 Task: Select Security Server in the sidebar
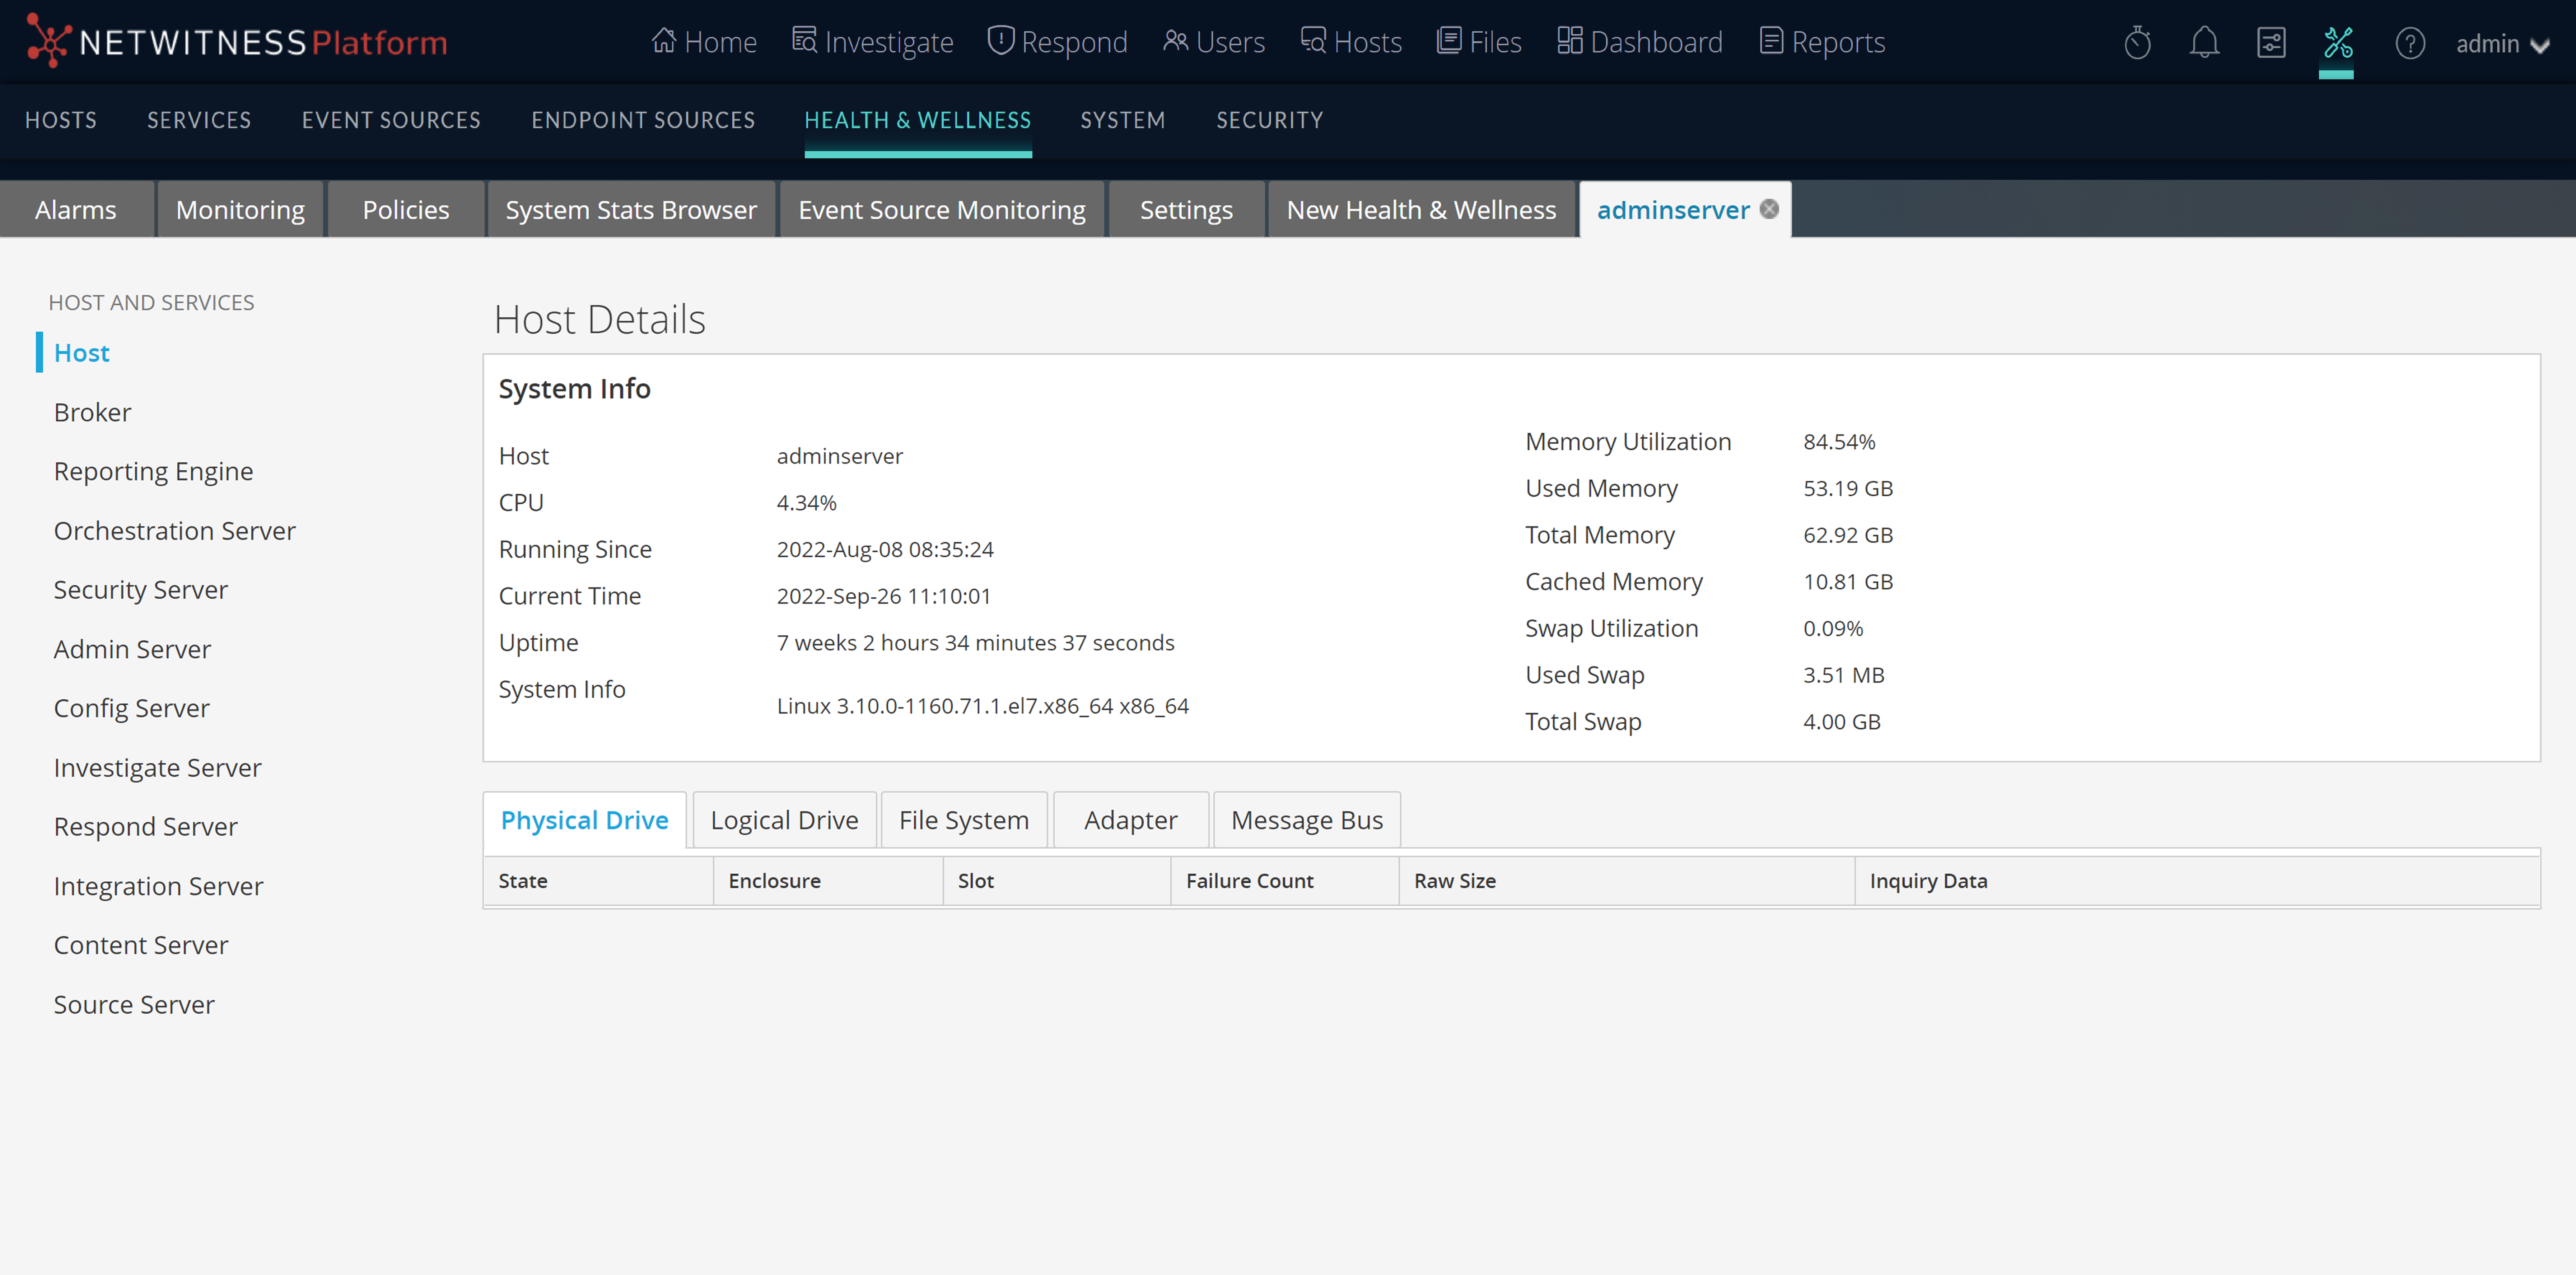[x=140, y=589]
